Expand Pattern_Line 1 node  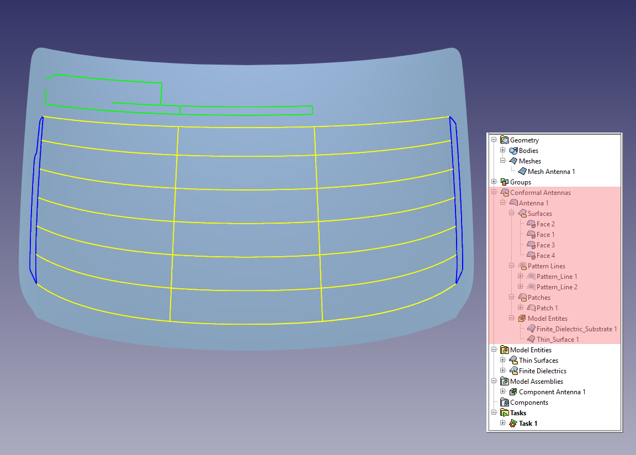tap(521, 277)
